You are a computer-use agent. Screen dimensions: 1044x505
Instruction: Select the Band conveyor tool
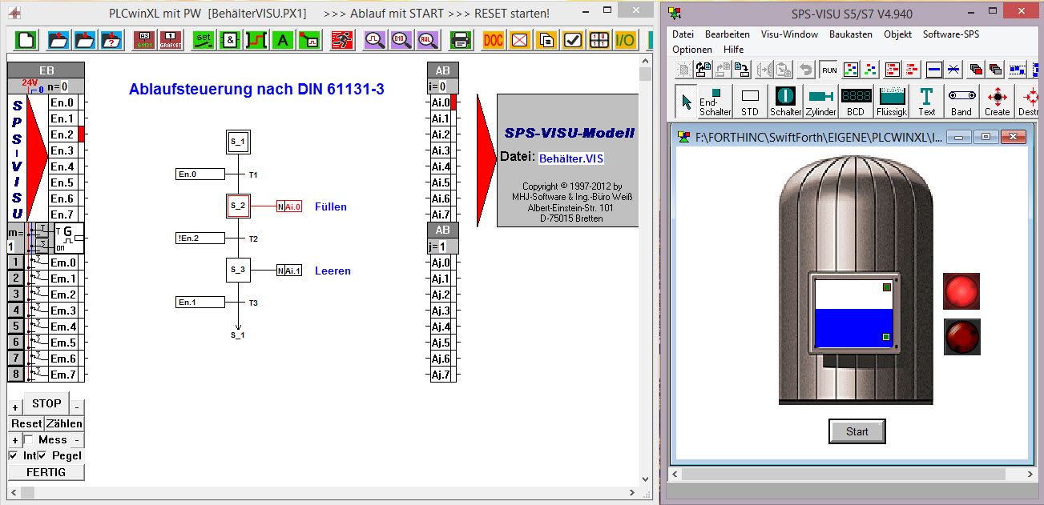961,102
